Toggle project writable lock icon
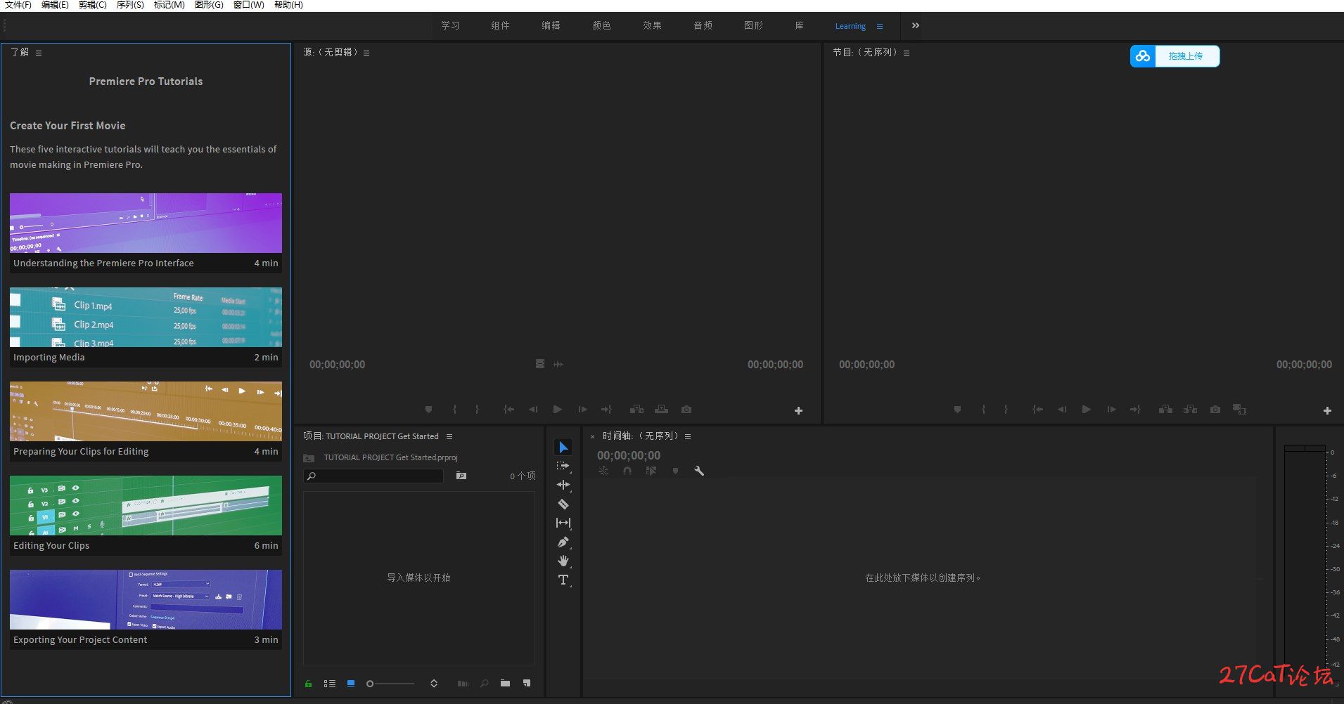The height and width of the screenshot is (704, 1344). 308,684
